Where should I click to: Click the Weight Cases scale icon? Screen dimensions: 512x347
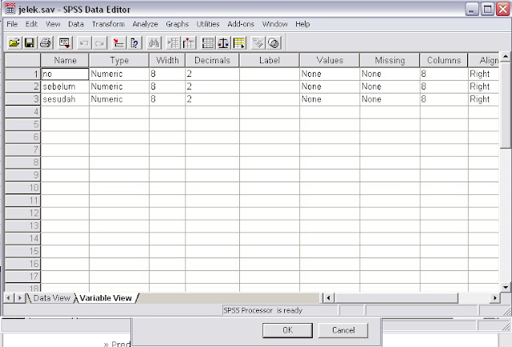click(224, 42)
